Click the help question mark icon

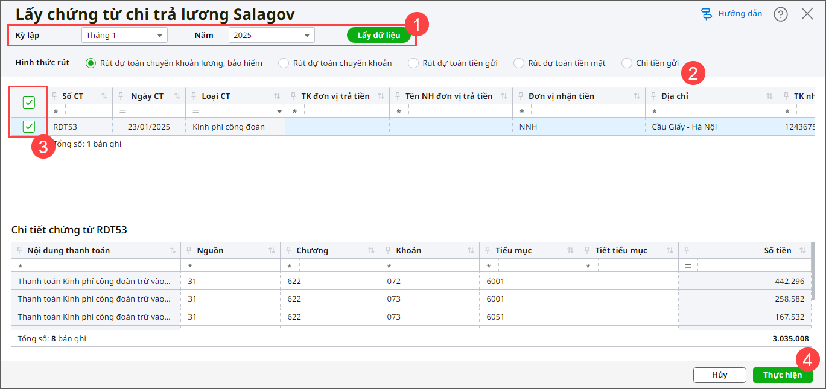tap(781, 14)
